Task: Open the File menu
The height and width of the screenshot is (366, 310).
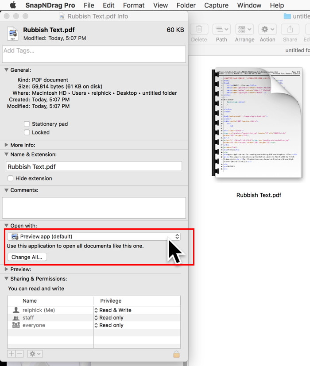Action: click(89, 5)
